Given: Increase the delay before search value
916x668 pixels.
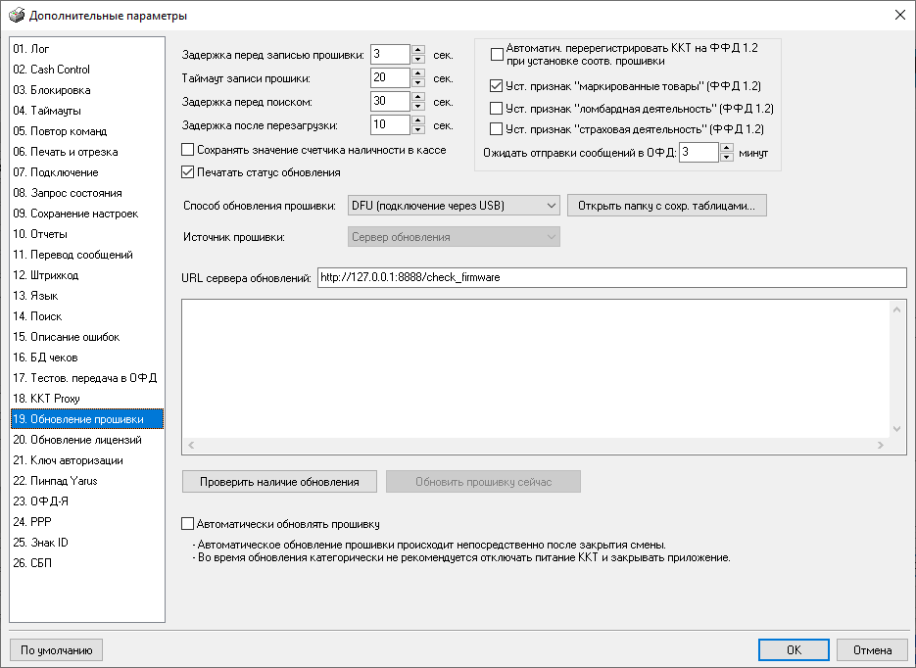Looking at the screenshot, I should point(418,96).
